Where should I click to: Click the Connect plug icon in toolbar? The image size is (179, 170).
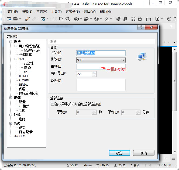click(x=27, y=19)
